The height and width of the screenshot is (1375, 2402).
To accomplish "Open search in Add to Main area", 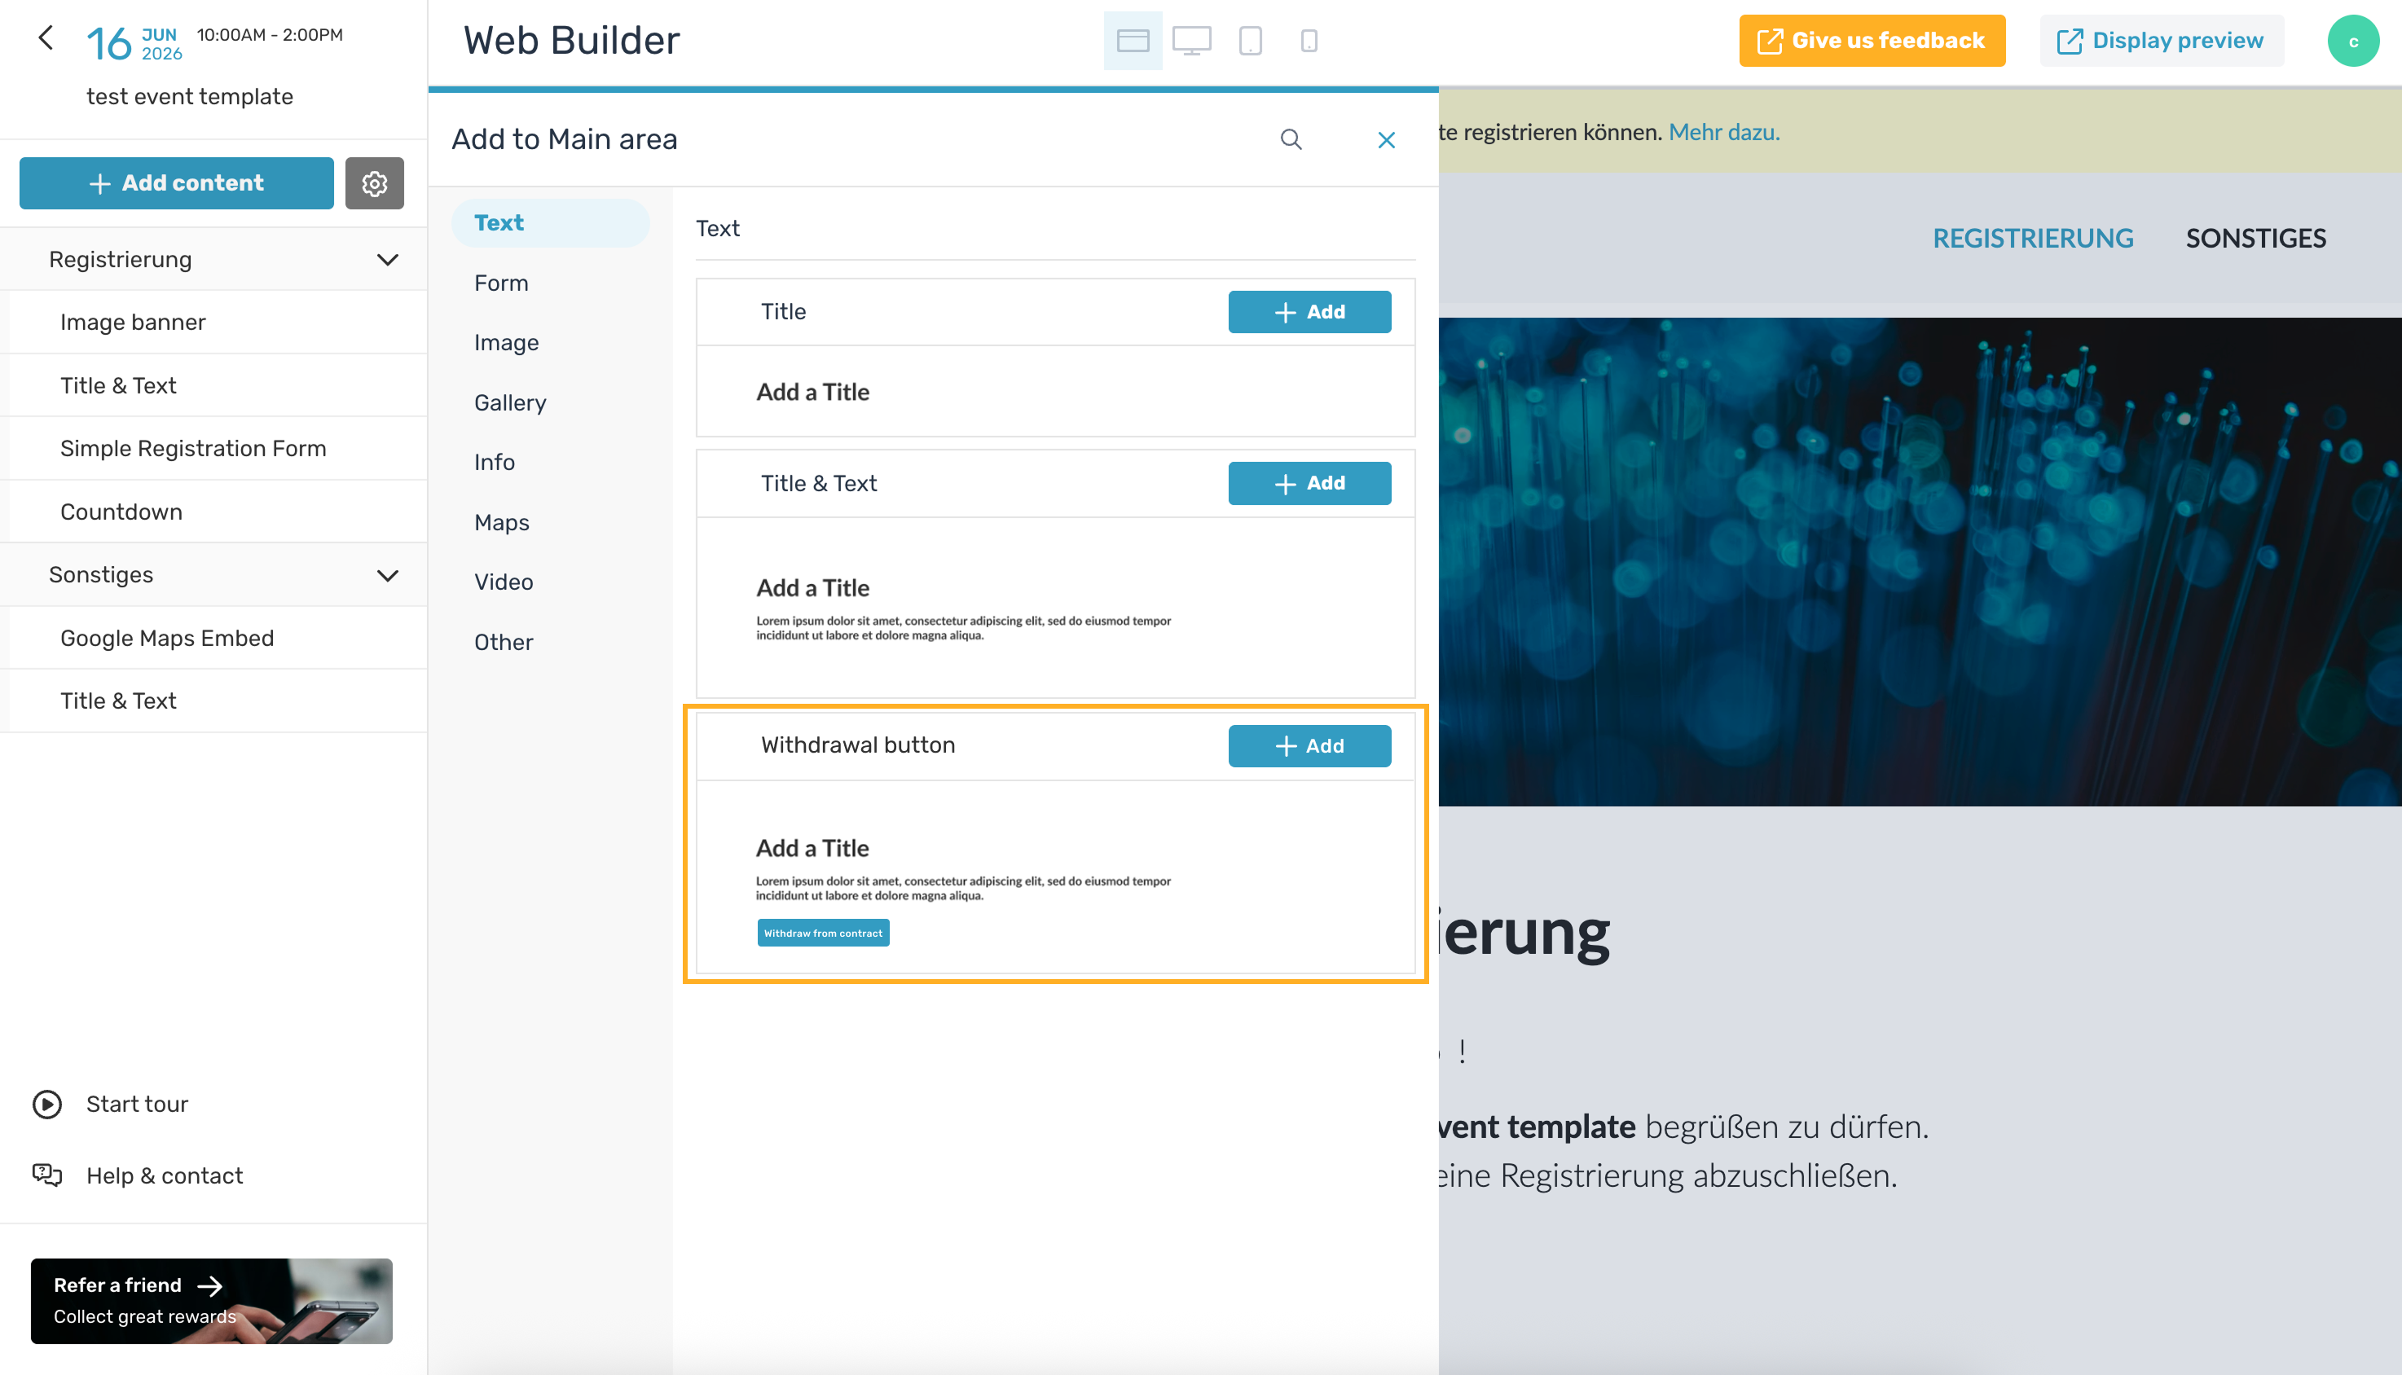I will click(x=1291, y=140).
